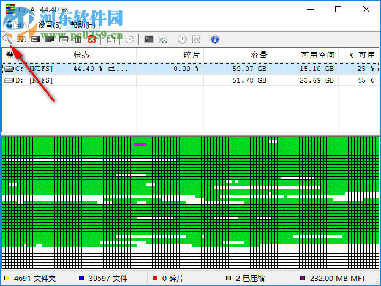Click the defragment blocks toolbar icon
This screenshot has height=286, width=381.
[x=21, y=39]
